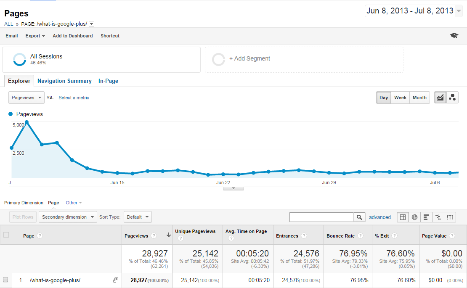Open the Other primary dimension dropdown
467x288 pixels.
click(x=74, y=203)
